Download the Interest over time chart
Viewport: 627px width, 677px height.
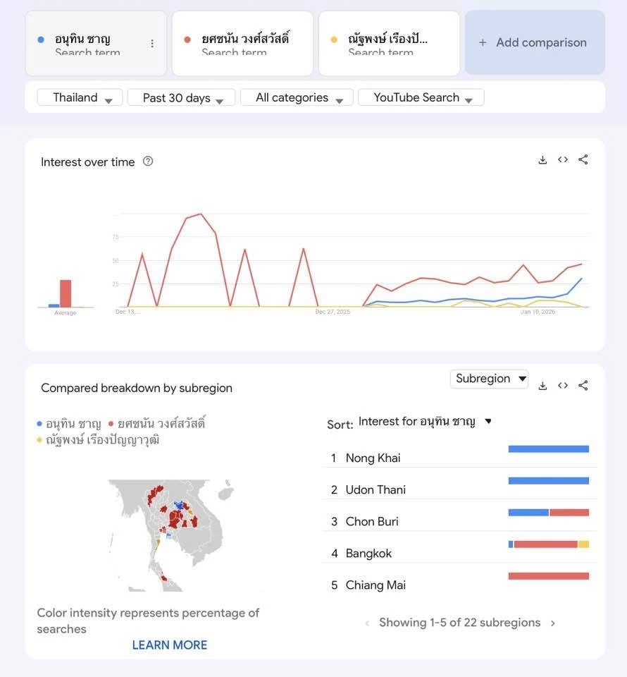(542, 160)
